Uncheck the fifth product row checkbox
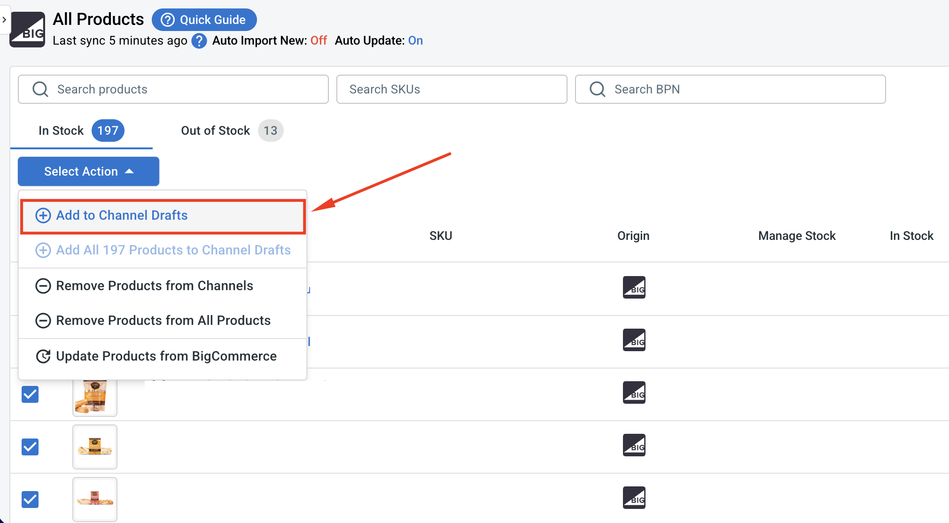Viewport: 949px width, 523px height. 30,500
